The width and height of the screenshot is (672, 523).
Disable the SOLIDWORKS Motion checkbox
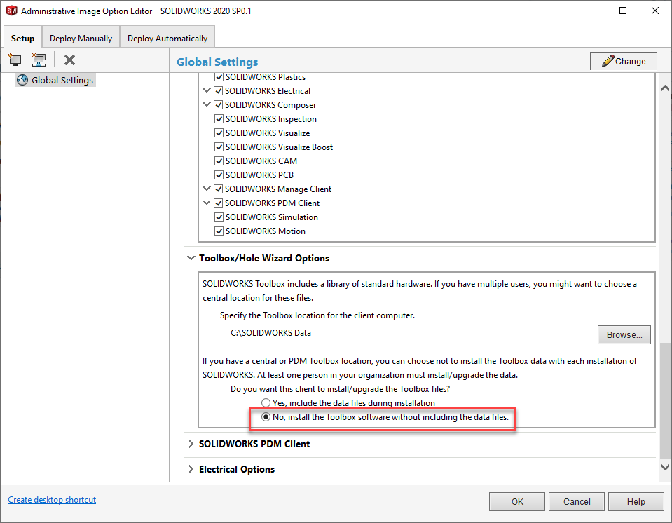tap(219, 231)
